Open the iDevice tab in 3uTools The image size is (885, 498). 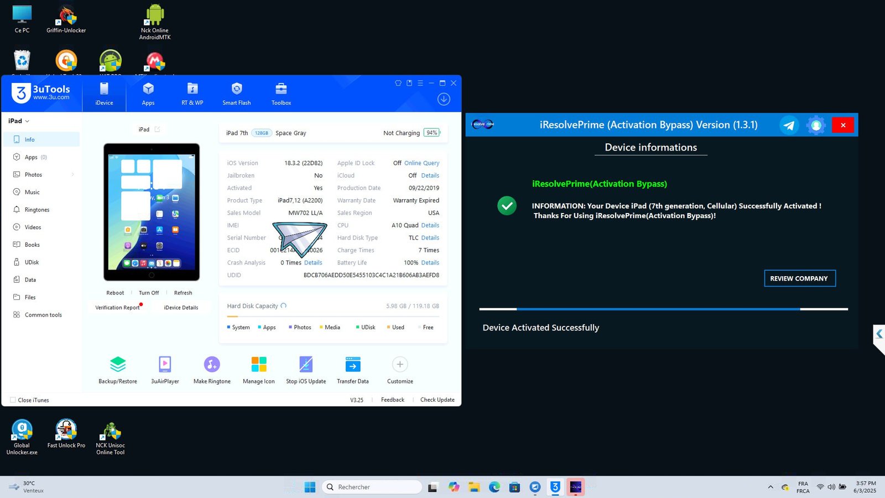click(104, 94)
